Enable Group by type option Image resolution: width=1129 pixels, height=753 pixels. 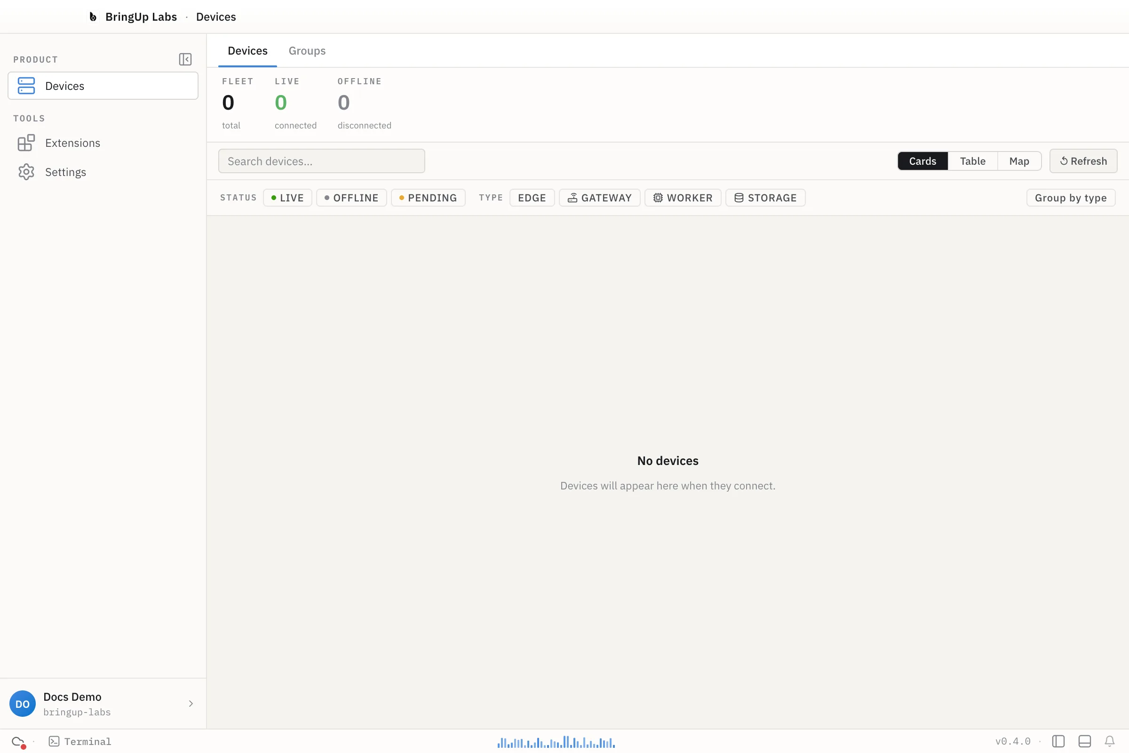pyautogui.click(x=1071, y=198)
